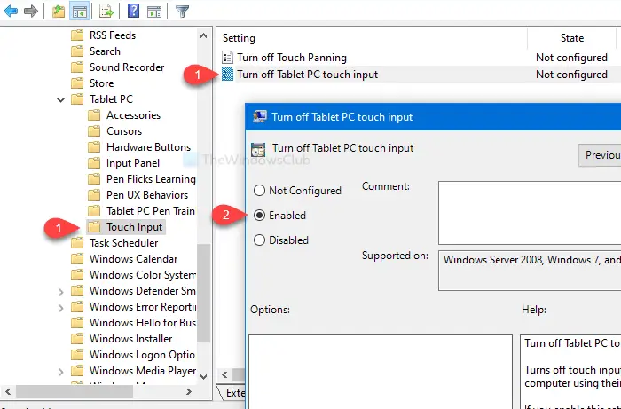Click Not configured state of Touch Panning
This screenshot has height=409, width=621.
pyautogui.click(x=571, y=58)
